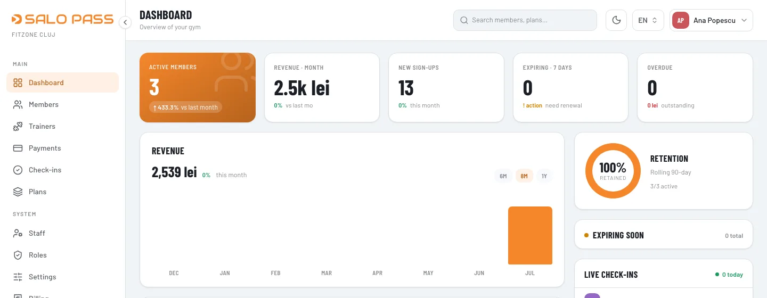Select the 8M revenue range
This screenshot has width=767, height=298.
524,176
